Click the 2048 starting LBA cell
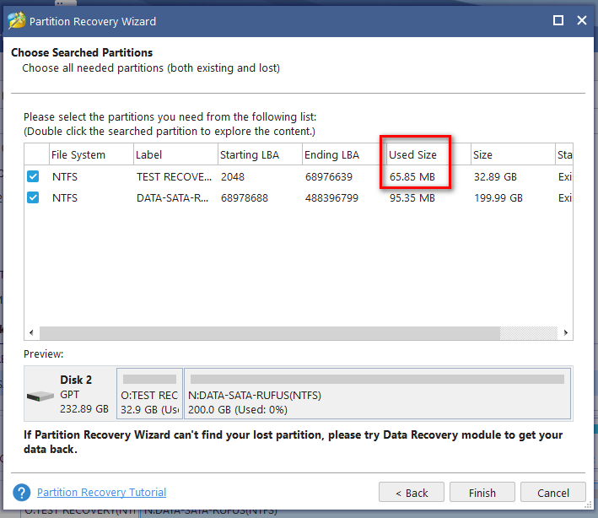This screenshot has width=598, height=518. point(233,176)
